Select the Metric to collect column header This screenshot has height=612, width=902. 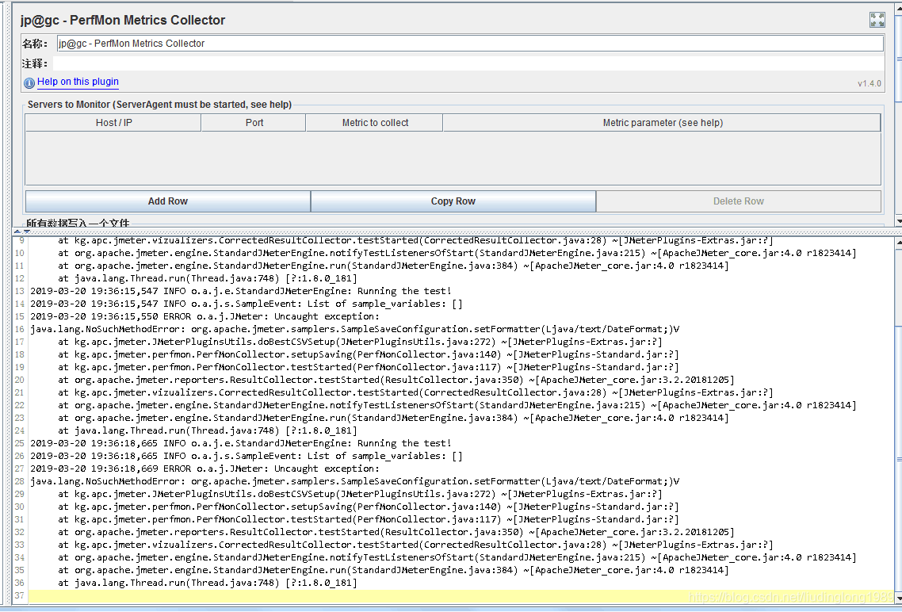374,123
